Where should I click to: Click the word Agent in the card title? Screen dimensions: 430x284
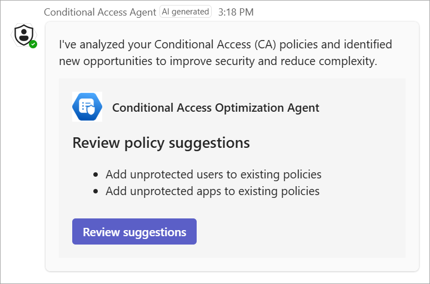(303, 108)
